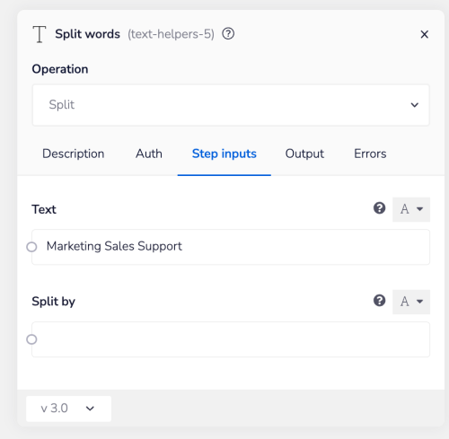Click the Text field label
Screen dimensions: 449x439
[44, 209]
